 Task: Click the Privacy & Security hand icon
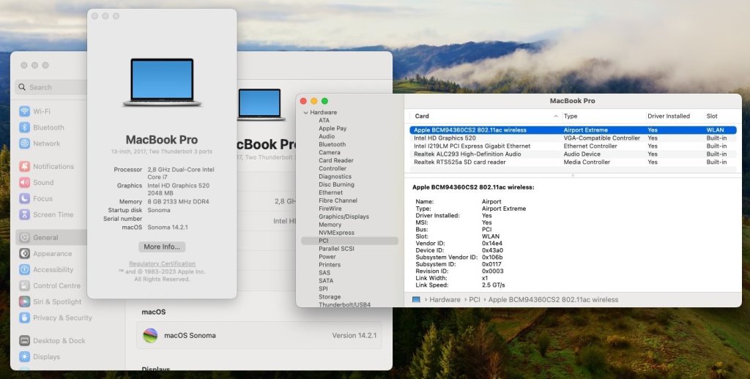point(25,318)
